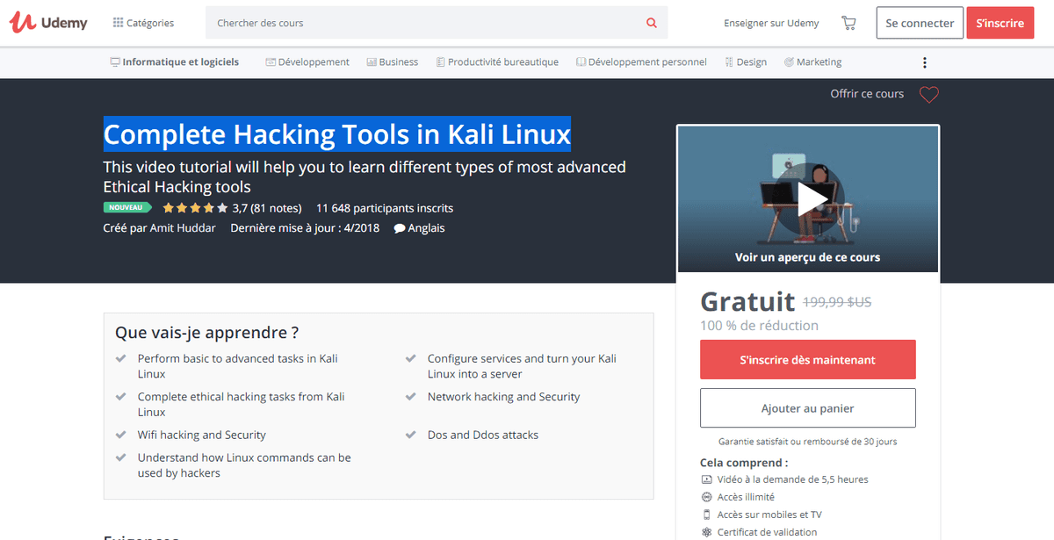Click S'inscrire dès maintenant button
The height and width of the screenshot is (540, 1054).
tap(808, 360)
